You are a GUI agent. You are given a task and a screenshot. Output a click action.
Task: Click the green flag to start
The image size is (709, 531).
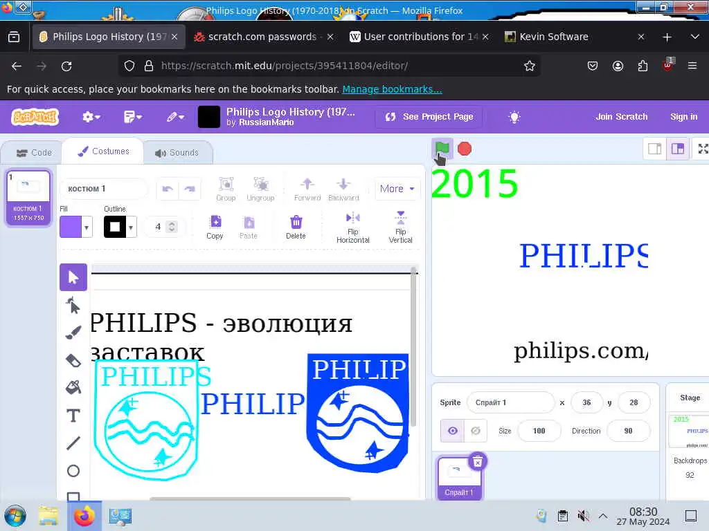coord(442,149)
